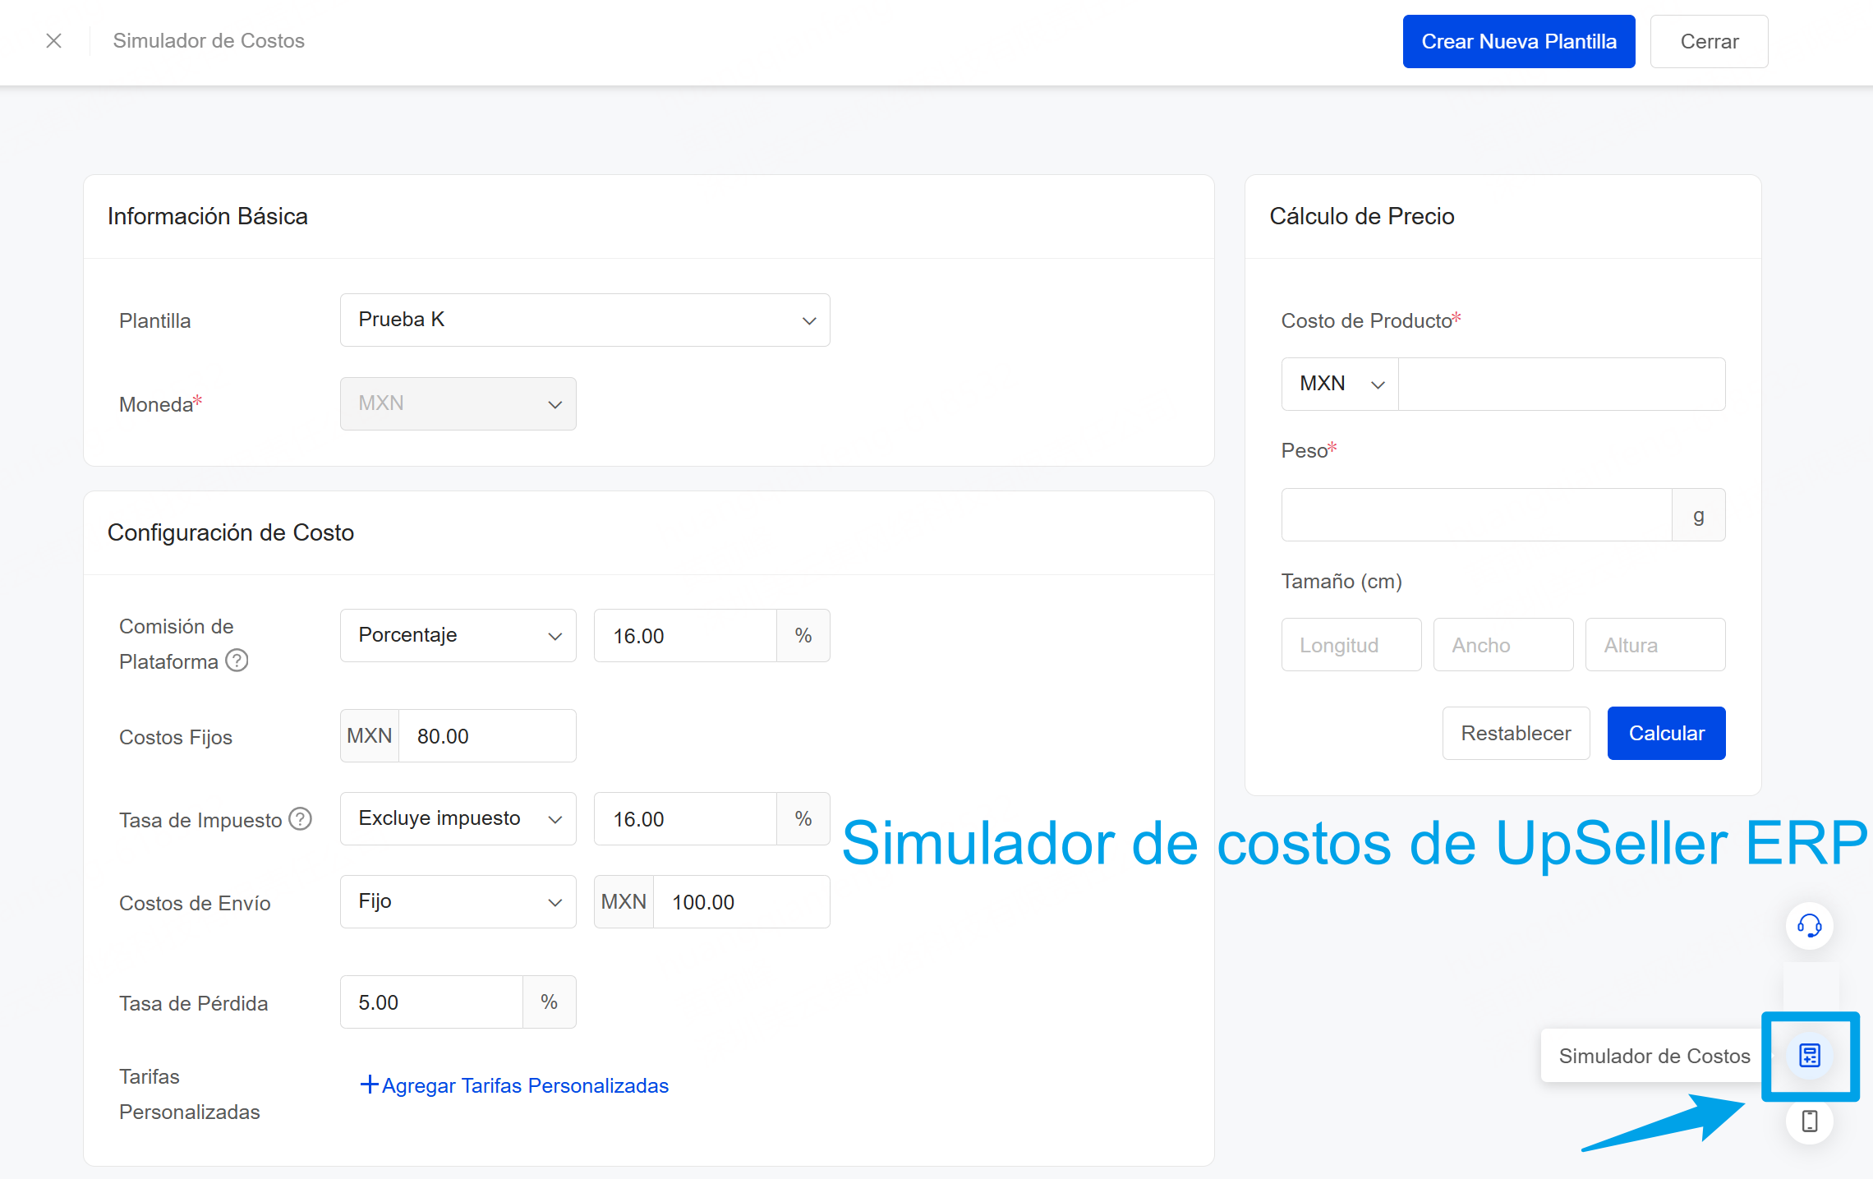Click the X icon beside Simulador de Costos
1873x1179 pixels.
pyautogui.click(x=54, y=41)
